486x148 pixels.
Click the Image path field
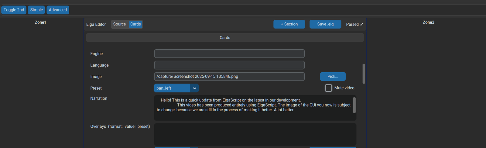[229, 77]
